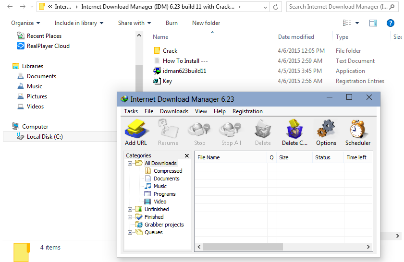Open the Scheduler clock icon
Image resolution: width=404 pixels, height=262 pixels.
[x=358, y=129]
